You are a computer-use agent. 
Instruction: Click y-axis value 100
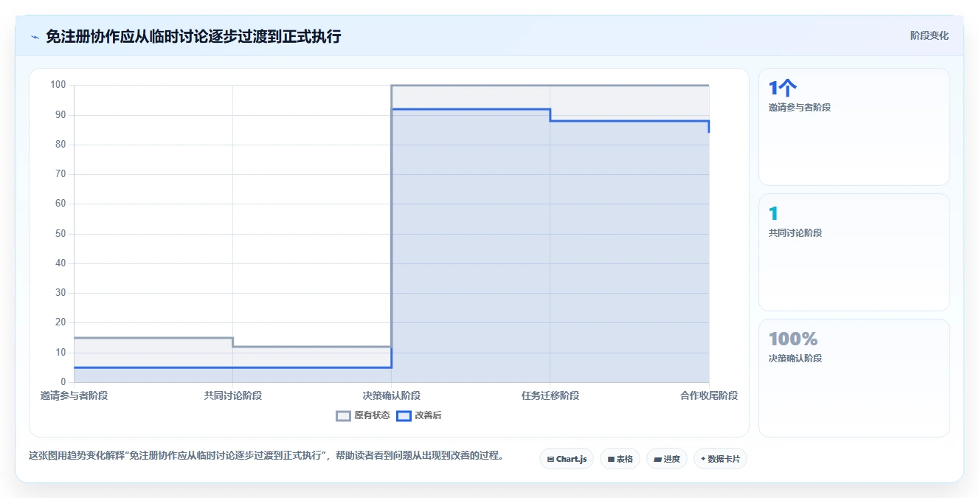(x=58, y=85)
